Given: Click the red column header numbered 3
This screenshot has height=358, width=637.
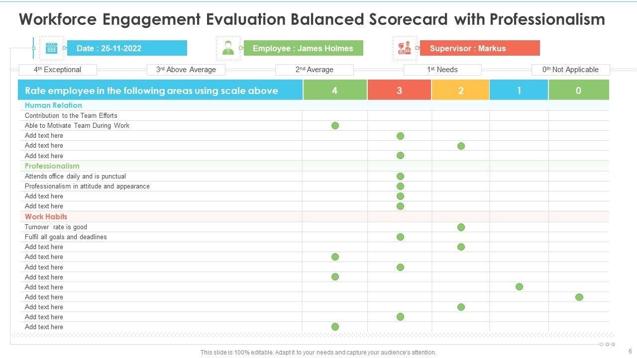Looking at the screenshot, I should 400,90.
